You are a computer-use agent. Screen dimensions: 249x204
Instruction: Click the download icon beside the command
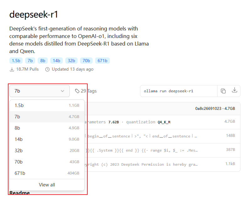point(234,90)
